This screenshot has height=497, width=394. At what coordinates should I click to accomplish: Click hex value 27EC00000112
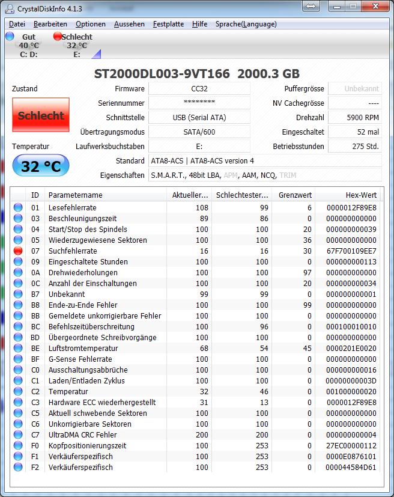tap(351, 446)
